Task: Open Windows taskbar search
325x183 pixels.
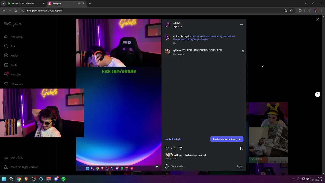Action: (x=11, y=179)
